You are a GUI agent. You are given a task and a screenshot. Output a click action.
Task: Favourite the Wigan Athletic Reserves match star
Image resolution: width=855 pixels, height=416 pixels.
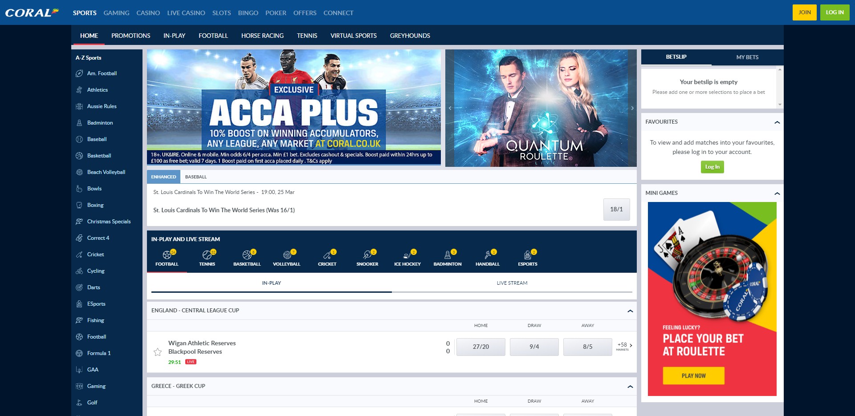(158, 352)
